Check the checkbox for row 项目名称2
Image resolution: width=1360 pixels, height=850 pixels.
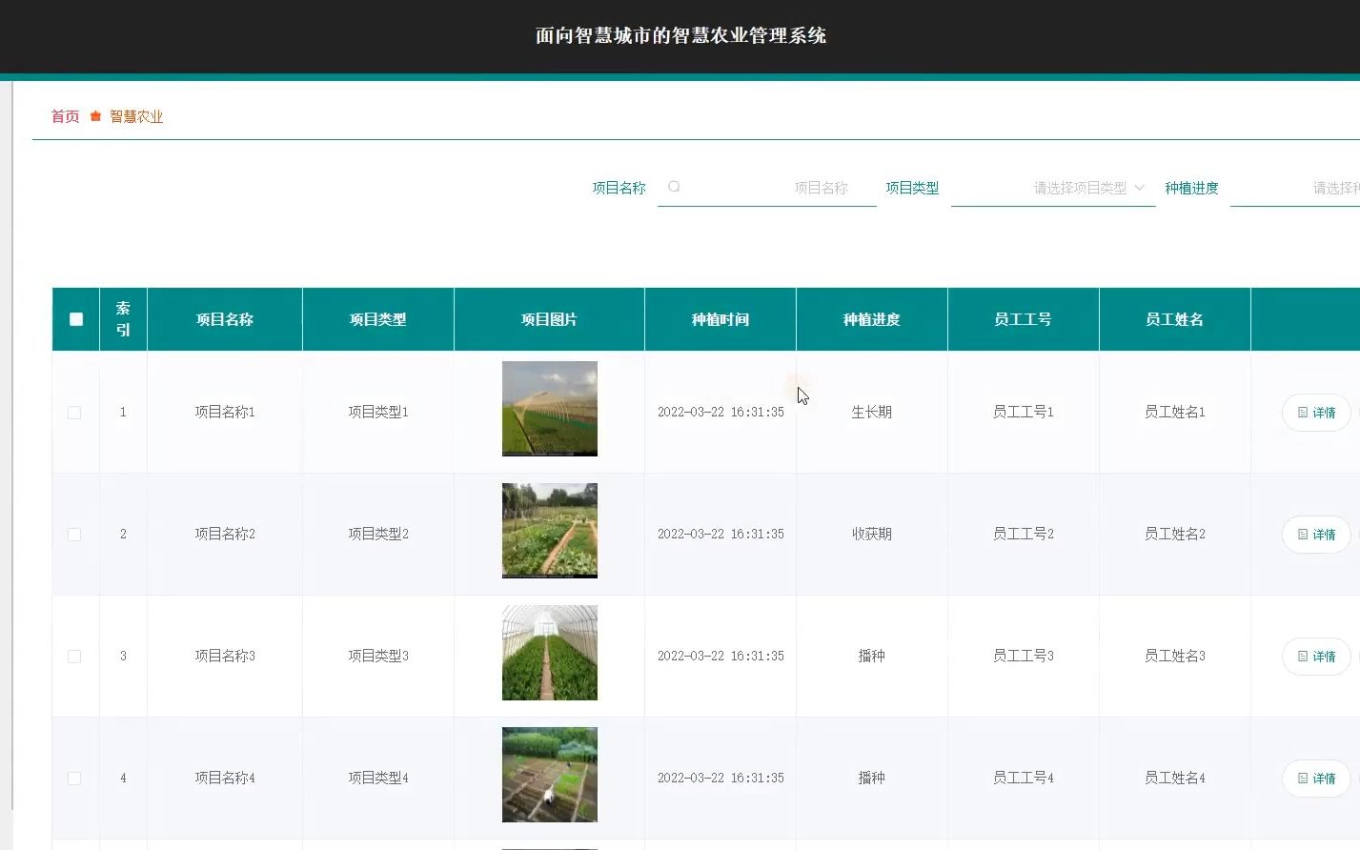[x=74, y=535]
